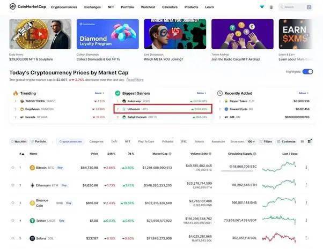This screenshot has height=249, width=323.
Task: Open Binance Coin row three-dot menu
Action: click(306, 203)
